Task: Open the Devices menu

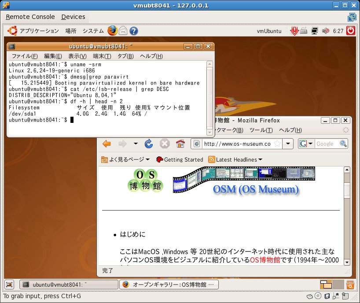Action: click(73, 17)
